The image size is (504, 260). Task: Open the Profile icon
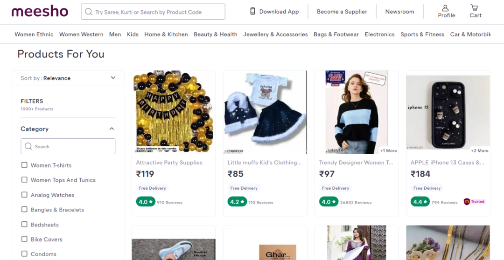(x=446, y=8)
